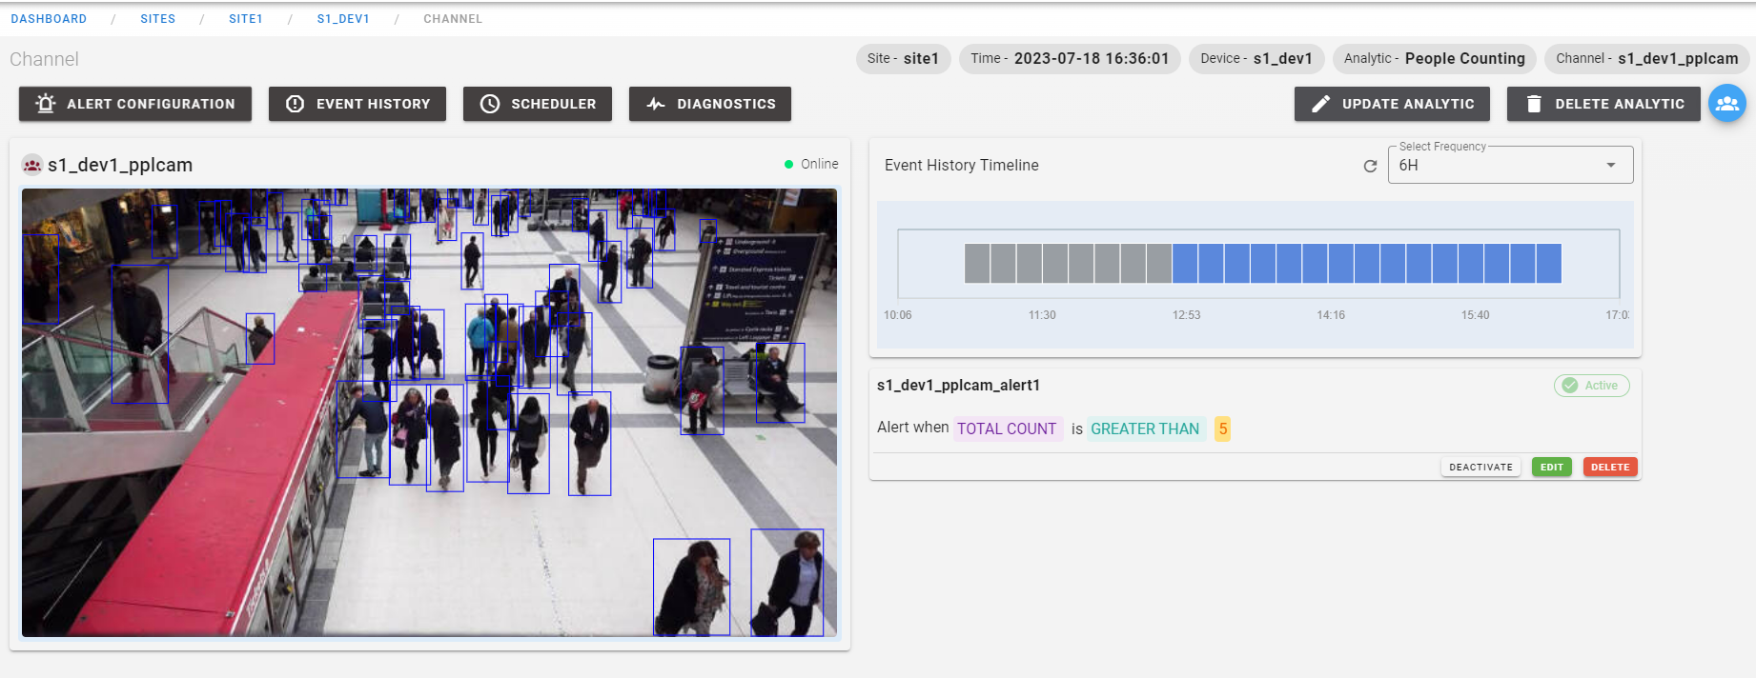Screen dimensions: 1756x678
Task: Open the blue people group button
Action: (1726, 104)
